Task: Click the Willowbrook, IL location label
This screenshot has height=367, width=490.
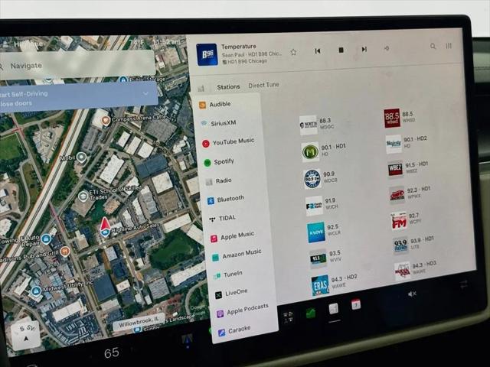Action: (139, 321)
